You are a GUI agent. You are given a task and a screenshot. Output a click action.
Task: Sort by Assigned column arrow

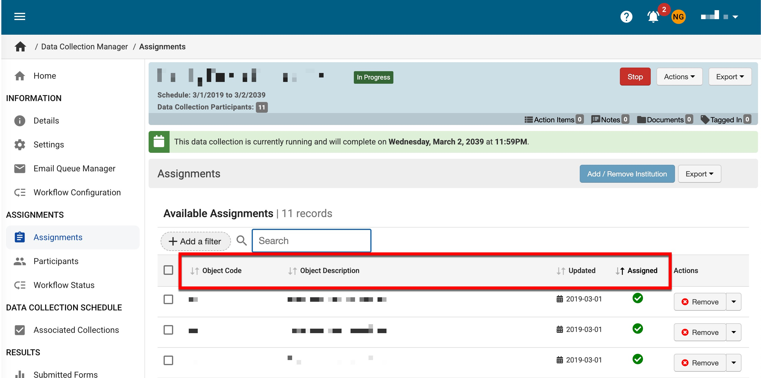(620, 271)
